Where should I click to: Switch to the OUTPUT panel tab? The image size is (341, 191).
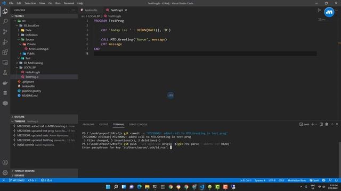click(x=103, y=124)
